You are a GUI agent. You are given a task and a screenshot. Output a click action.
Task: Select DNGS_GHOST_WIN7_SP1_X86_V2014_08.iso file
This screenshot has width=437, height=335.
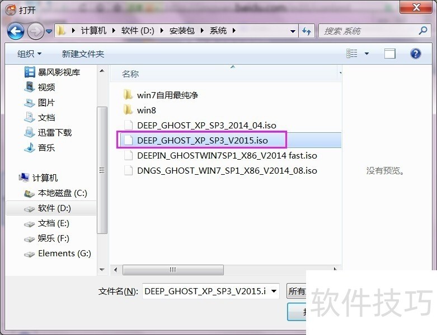(x=227, y=170)
